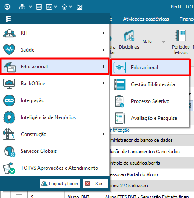Click the BackOffice monitor gear icon
The image size is (194, 198).
[x=9, y=84]
